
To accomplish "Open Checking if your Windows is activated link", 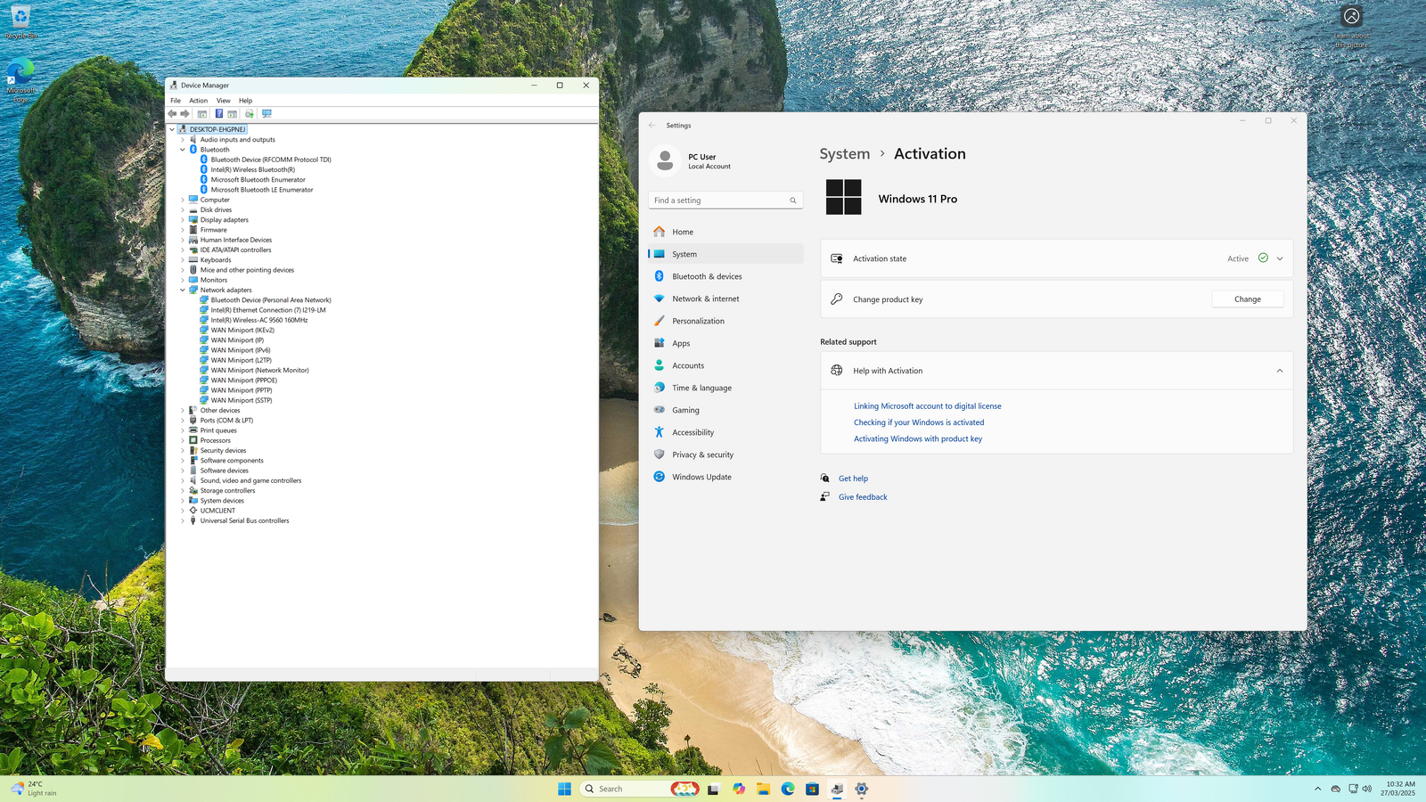I will click(x=919, y=422).
